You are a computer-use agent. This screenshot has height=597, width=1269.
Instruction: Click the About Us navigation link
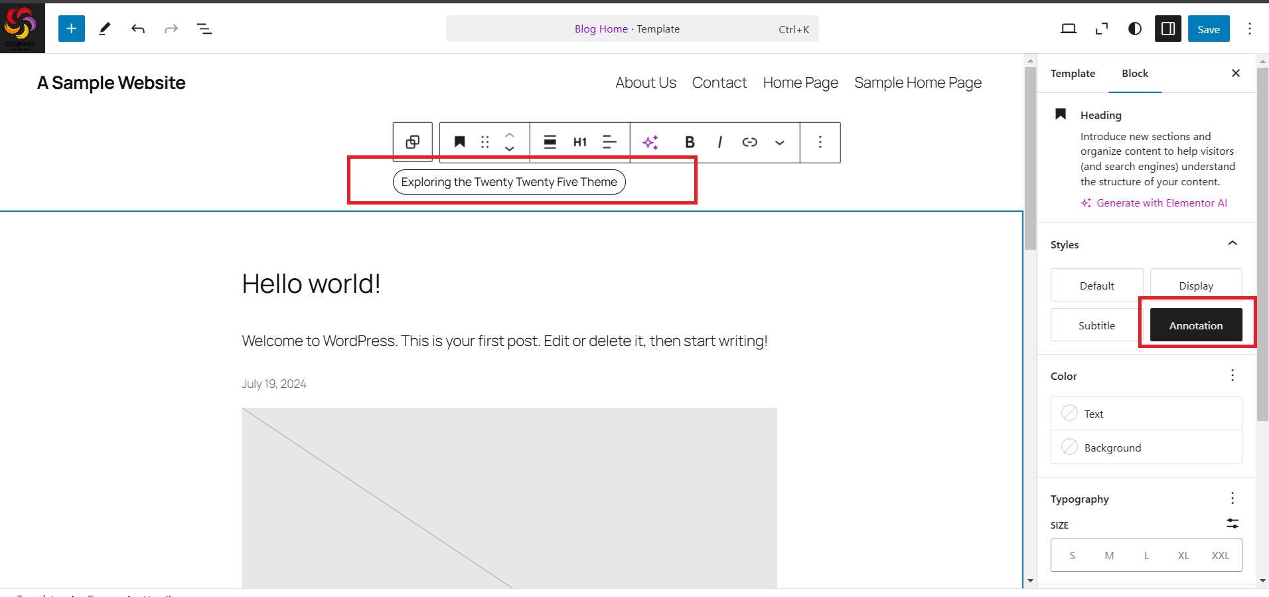pyautogui.click(x=646, y=82)
